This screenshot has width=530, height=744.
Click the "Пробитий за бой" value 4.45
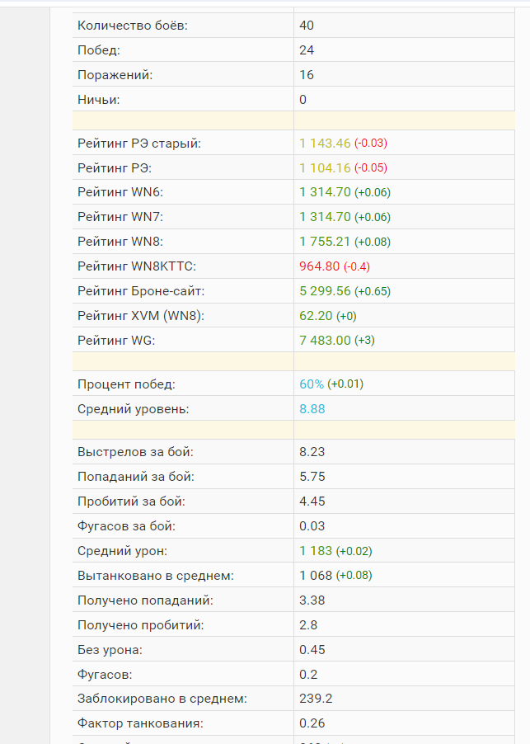click(x=312, y=501)
